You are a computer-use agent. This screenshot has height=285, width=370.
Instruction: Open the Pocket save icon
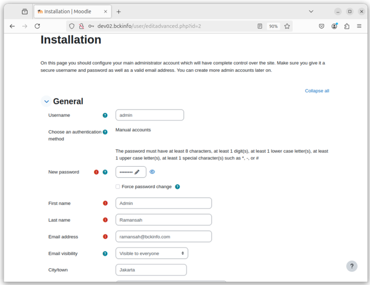321,26
